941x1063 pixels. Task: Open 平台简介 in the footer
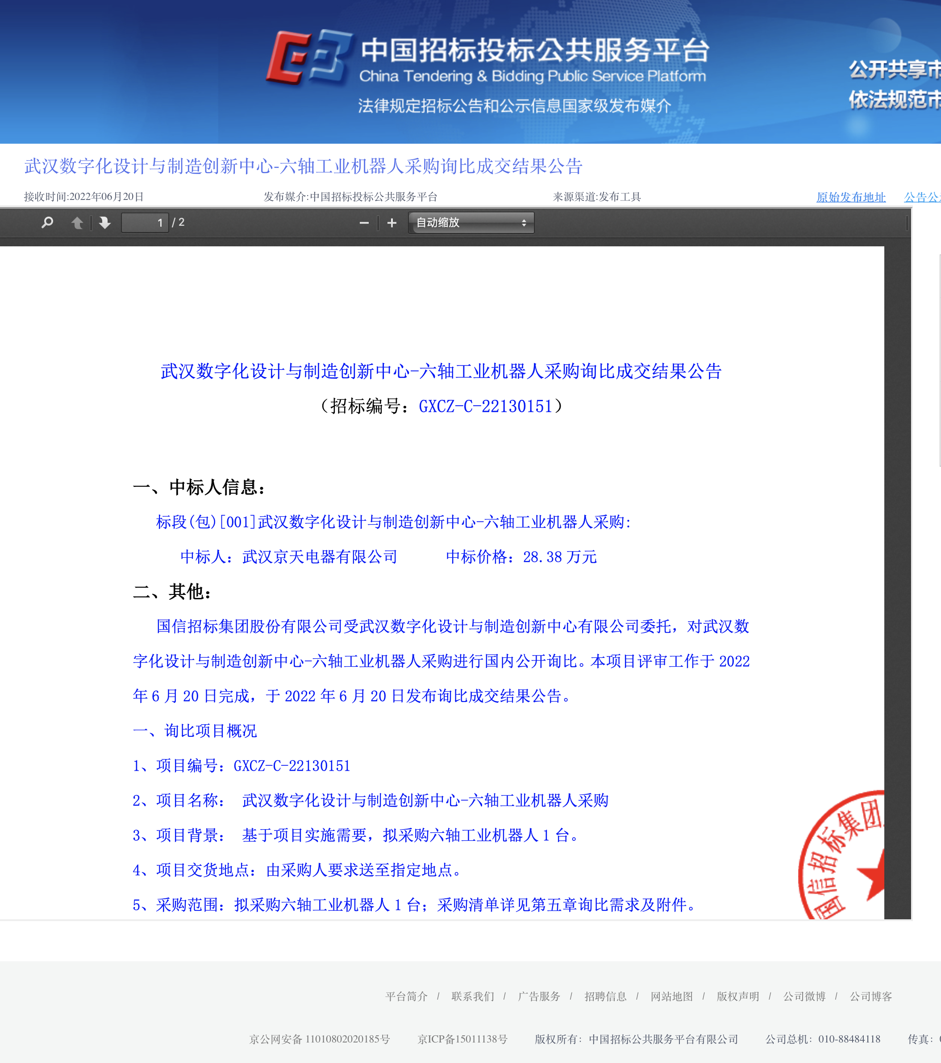pyautogui.click(x=407, y=996)
